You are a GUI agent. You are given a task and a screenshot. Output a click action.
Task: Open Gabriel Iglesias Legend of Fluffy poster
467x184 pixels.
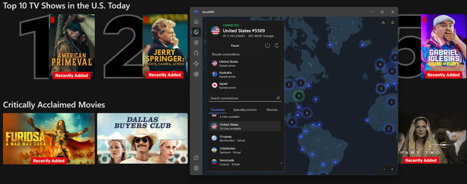443,46
